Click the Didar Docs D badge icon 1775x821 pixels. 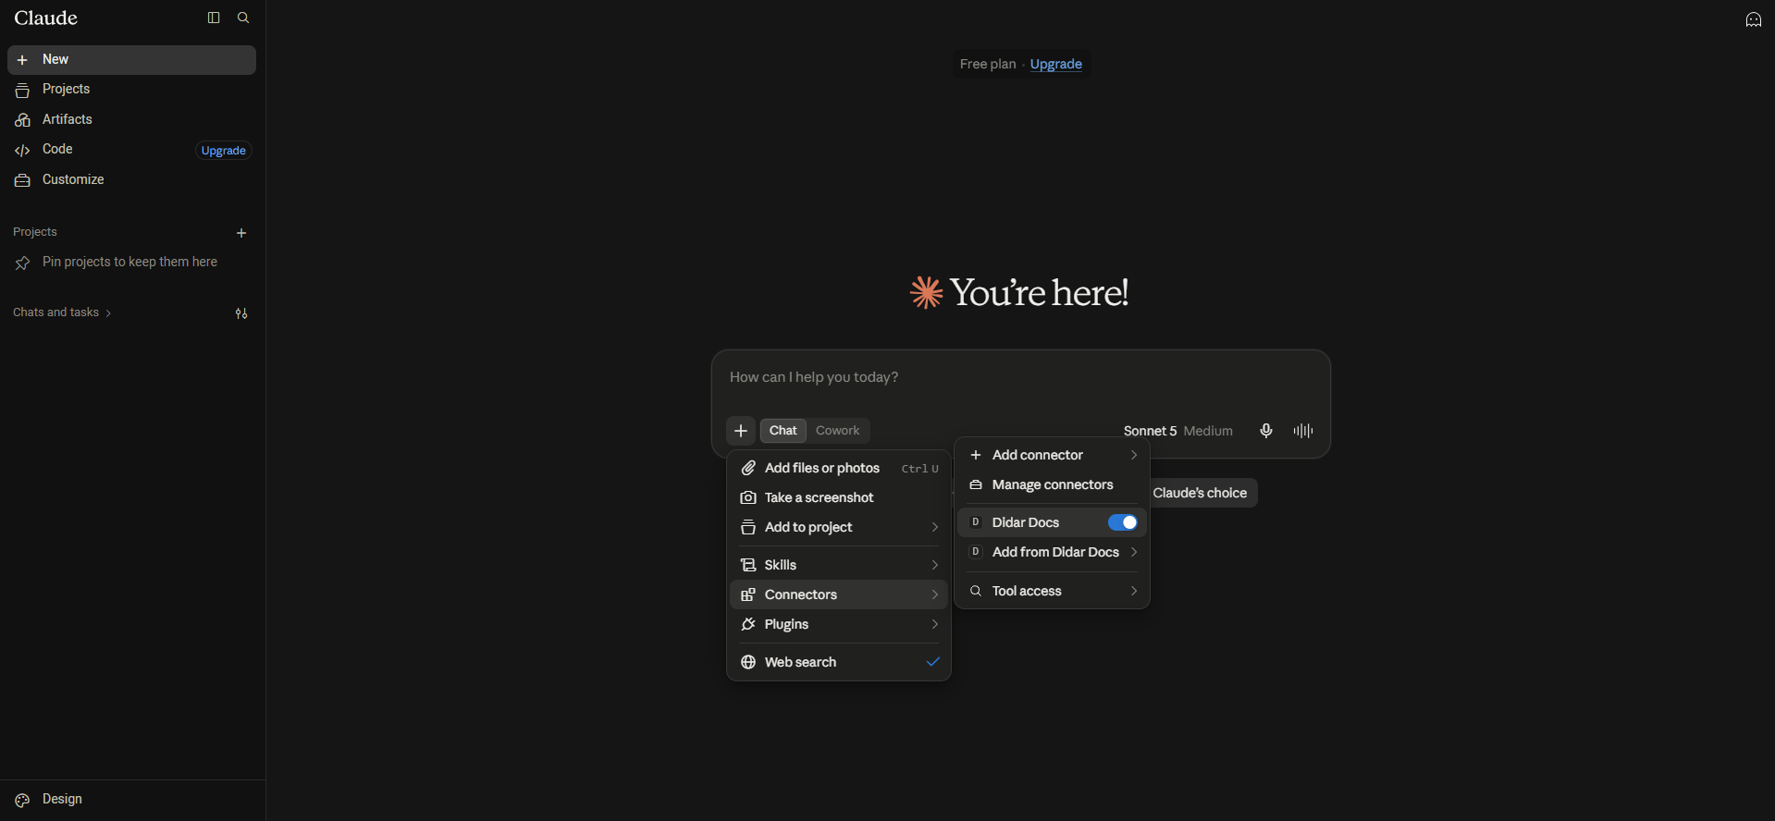coord(975,522)
